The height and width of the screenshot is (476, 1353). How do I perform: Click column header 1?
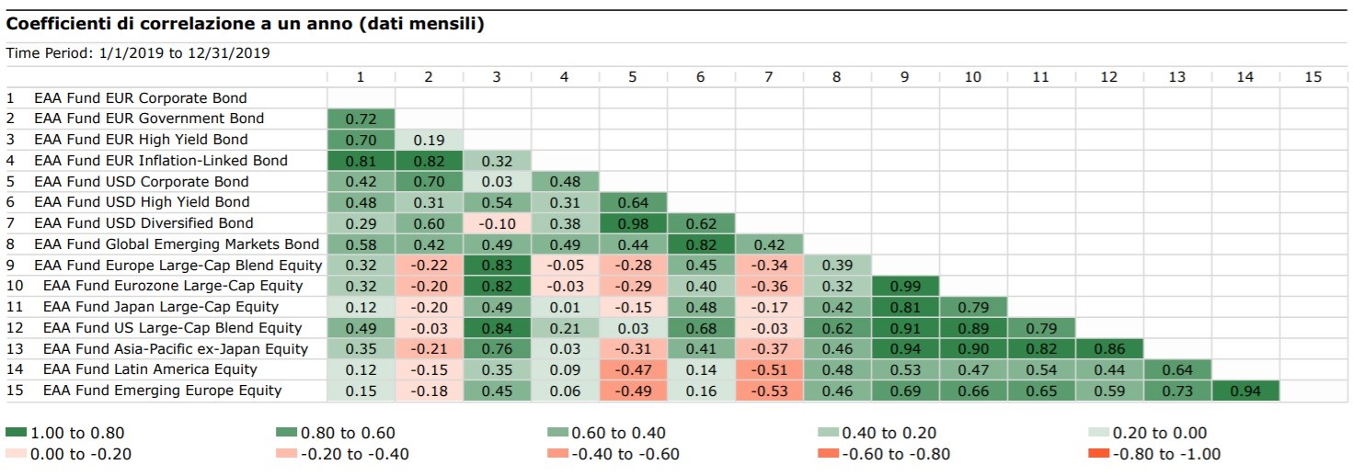click(361, 77)
